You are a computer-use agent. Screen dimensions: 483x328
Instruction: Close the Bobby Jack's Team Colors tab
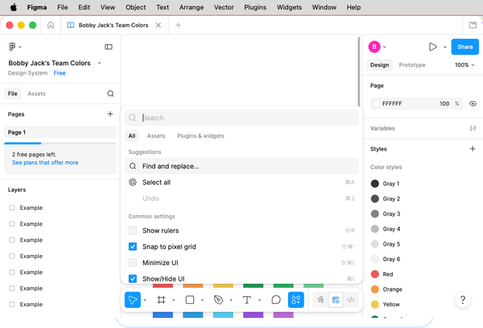point(158,25)
